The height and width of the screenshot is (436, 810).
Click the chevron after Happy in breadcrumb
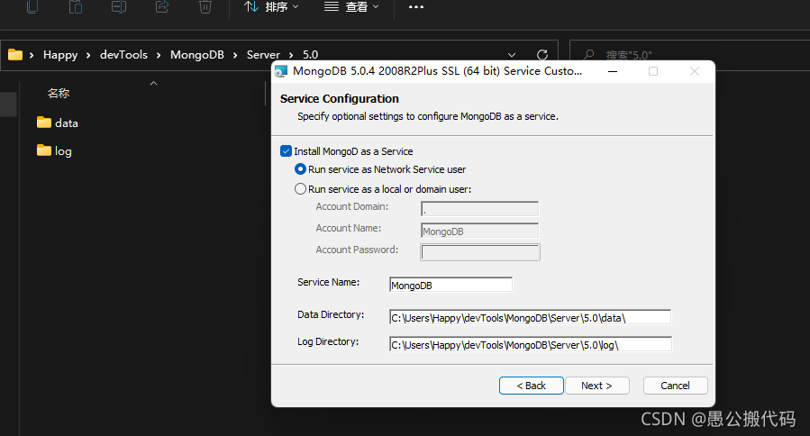click(x=88, y=55)
